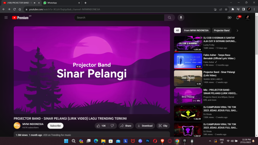Open the Mix - PROJECTOR BAND thumbnail

click(x=188, y=96)
